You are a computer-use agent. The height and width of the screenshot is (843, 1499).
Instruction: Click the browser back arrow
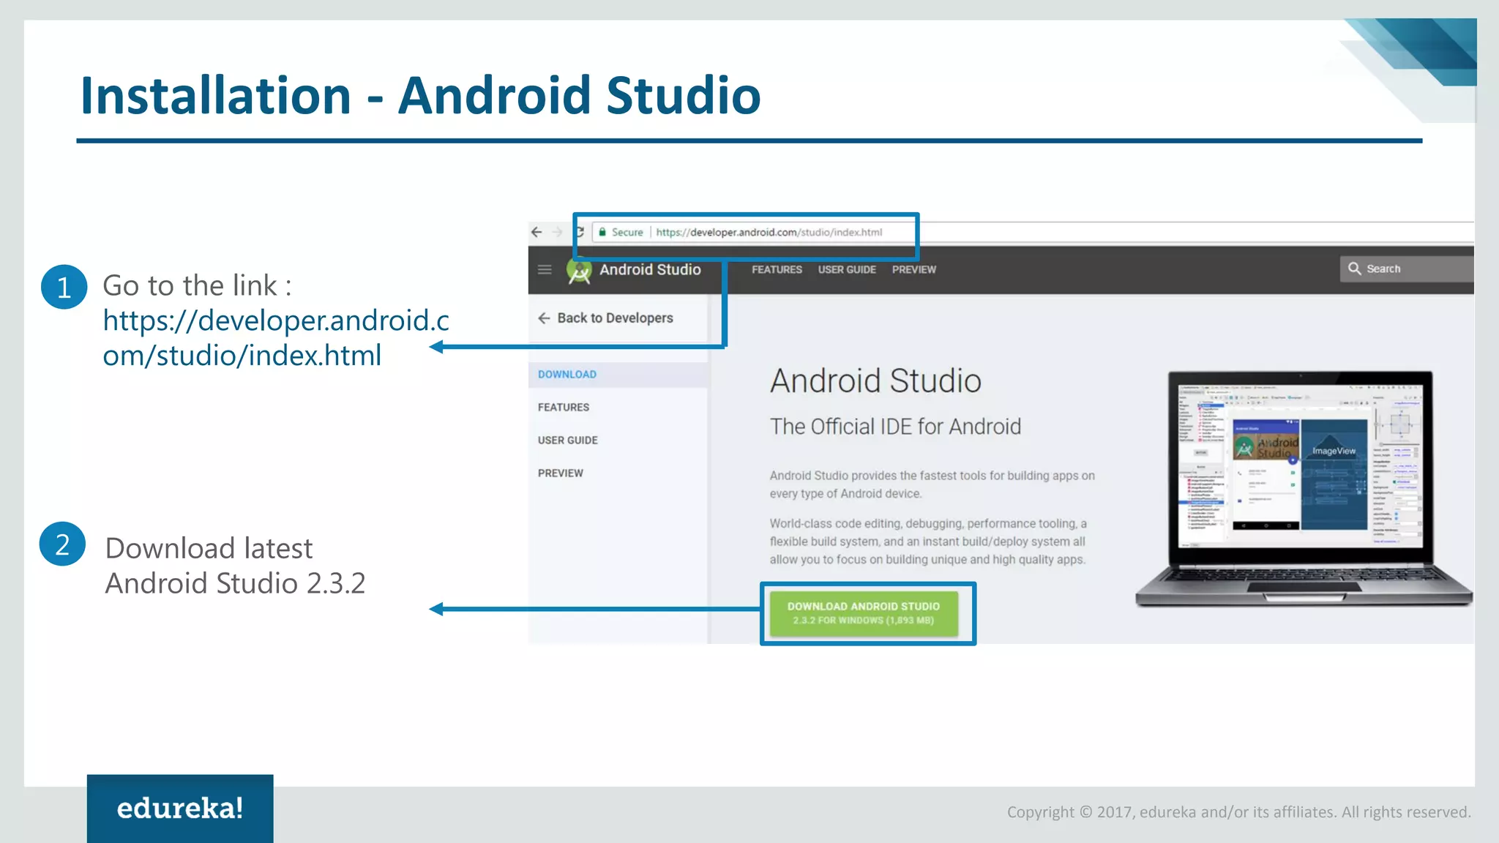coord(537,232)
